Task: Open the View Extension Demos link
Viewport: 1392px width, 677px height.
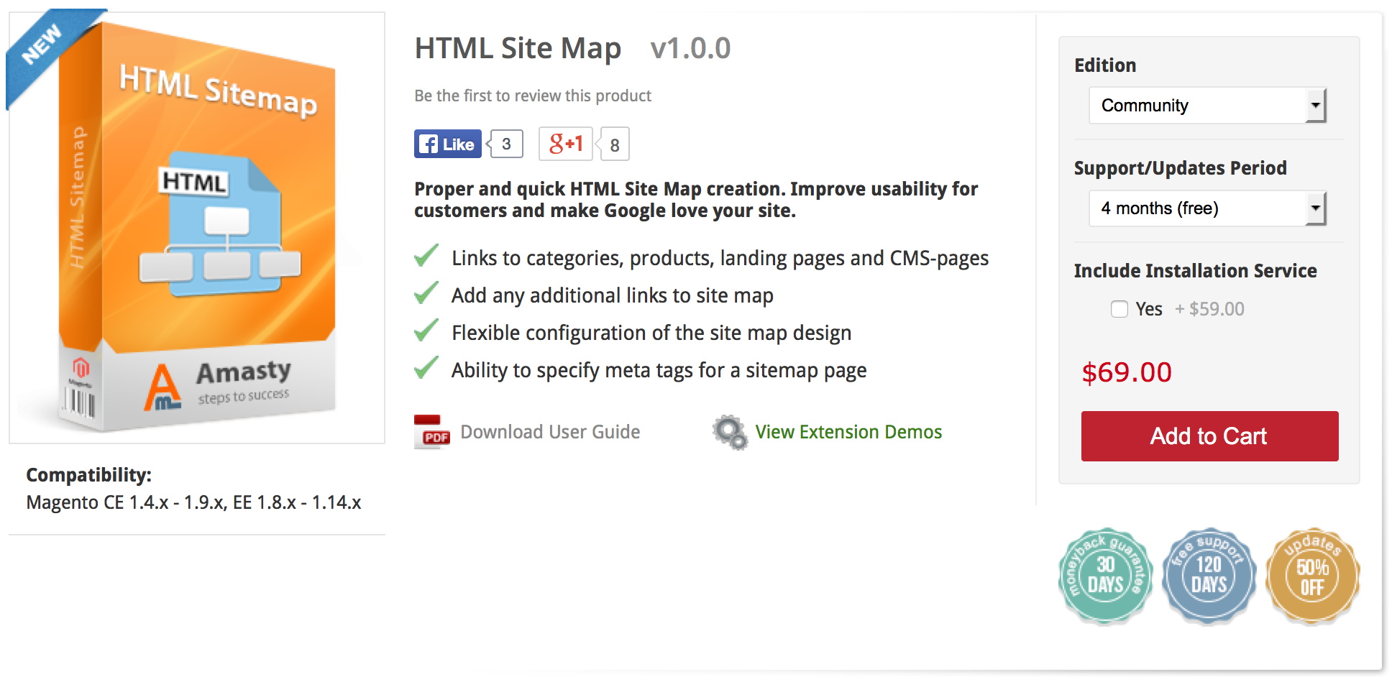Action: [x=848, y=432]
